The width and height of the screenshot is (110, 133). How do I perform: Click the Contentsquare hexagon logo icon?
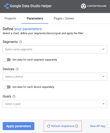pos(83,6)
